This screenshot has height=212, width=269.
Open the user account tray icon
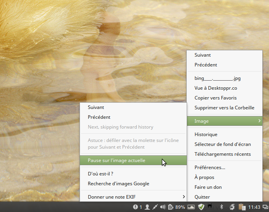pos(147,207)
